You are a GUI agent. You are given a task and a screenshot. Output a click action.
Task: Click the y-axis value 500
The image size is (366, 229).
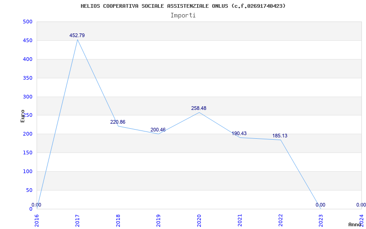tap(27, 22)
